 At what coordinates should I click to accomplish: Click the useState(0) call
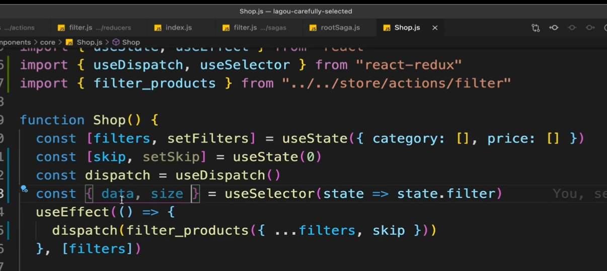pyautogui.click(x=277, y=157)
